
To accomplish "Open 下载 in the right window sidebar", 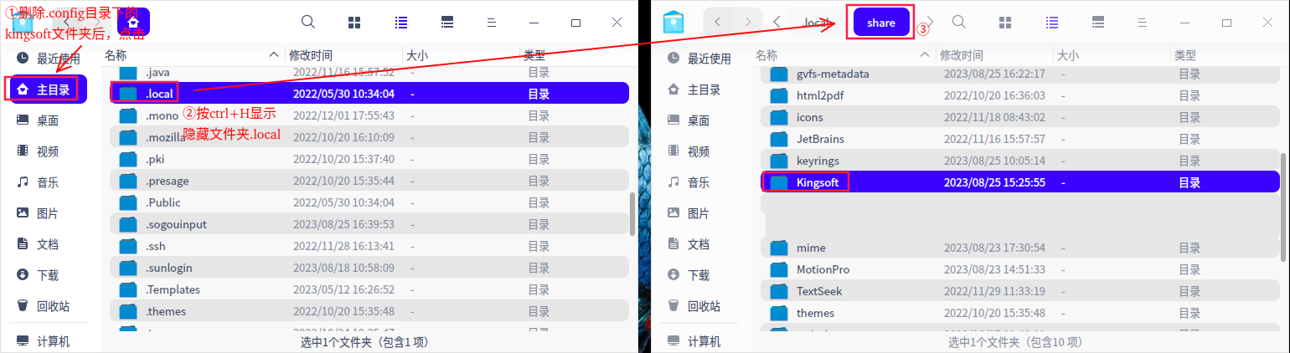I will (698, 275).
